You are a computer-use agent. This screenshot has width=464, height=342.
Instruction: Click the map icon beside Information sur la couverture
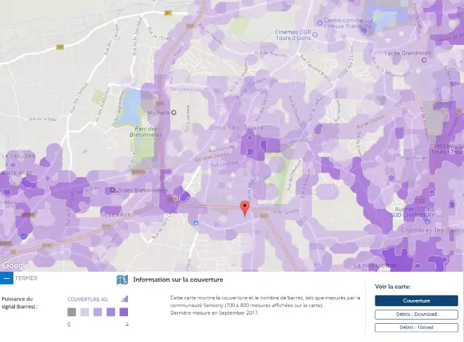pyautogui.click(x=122, y=279)
